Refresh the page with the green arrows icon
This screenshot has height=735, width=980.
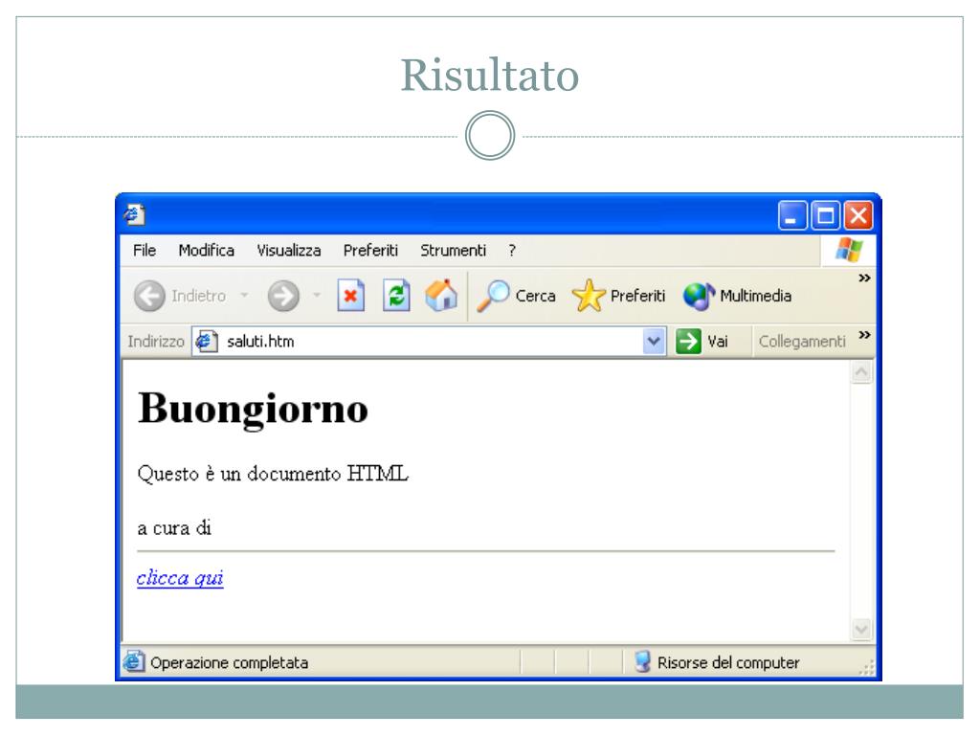point(396,295)
